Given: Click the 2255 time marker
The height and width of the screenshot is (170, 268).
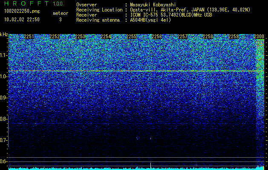Looking at the screenshot, I should [131, 37].
